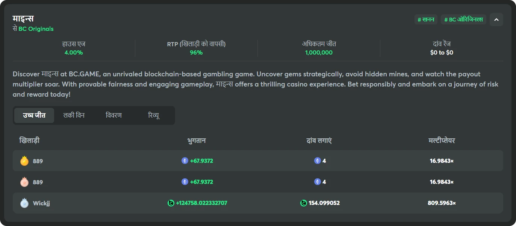Open the BC Originals provider link

click(x=36, y=29)
